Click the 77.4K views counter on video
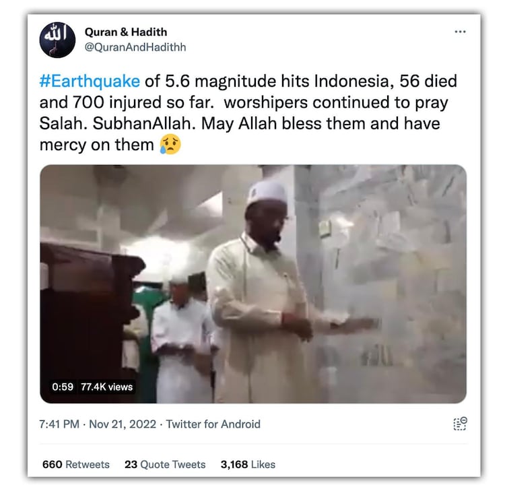Image resolution: width=505 pixels, height=493 pixels. point(106,387)
